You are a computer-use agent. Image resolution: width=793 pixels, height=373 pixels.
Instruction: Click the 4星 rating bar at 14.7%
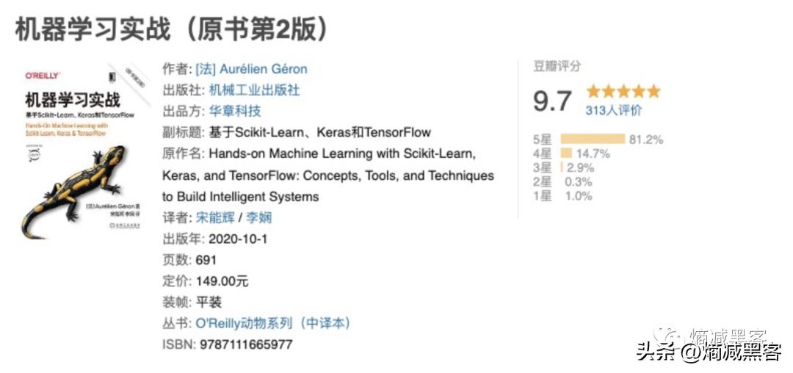coord(566,153)
